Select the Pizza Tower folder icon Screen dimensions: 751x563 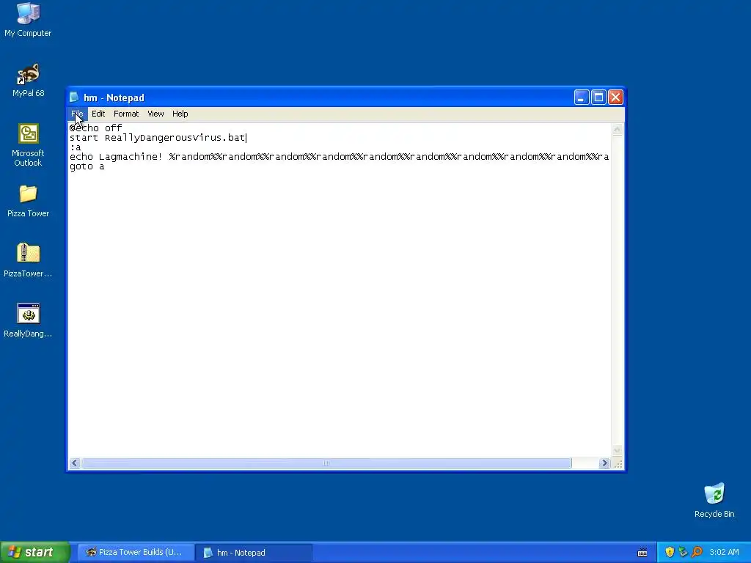[x=29, y=201]
